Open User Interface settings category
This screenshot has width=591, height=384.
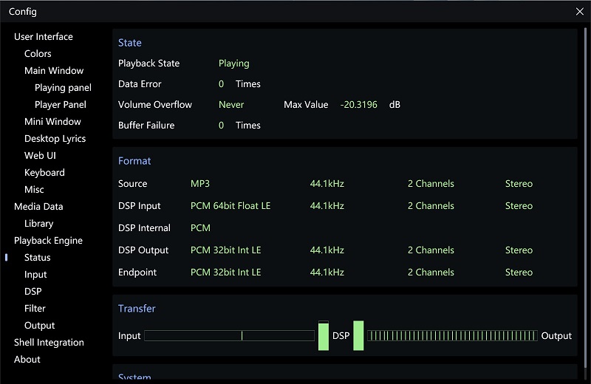44,36
